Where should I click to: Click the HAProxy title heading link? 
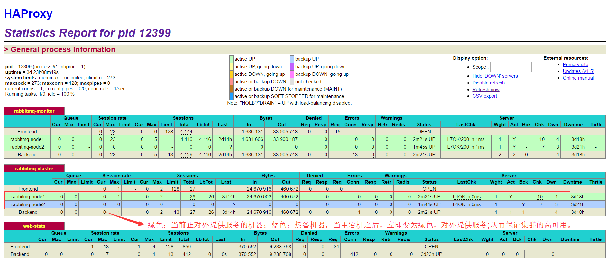click(x=28, y=14)
